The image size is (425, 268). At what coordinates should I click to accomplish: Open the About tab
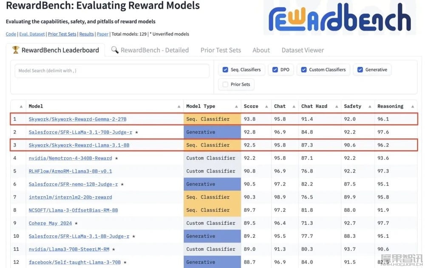261,50
